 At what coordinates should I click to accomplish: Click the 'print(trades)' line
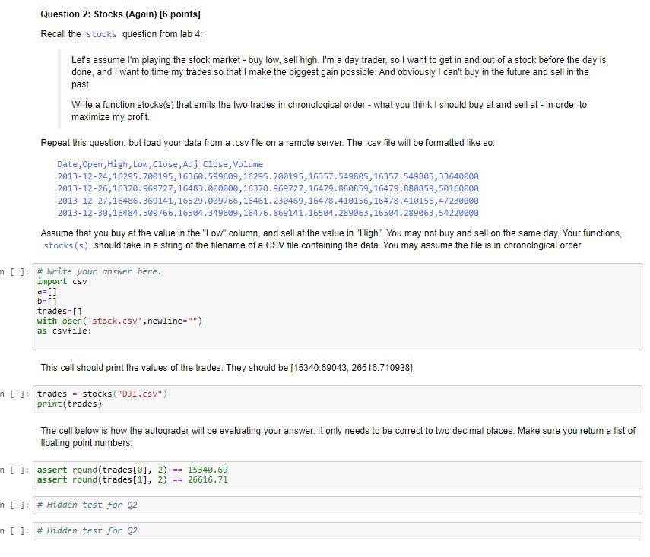69,404
